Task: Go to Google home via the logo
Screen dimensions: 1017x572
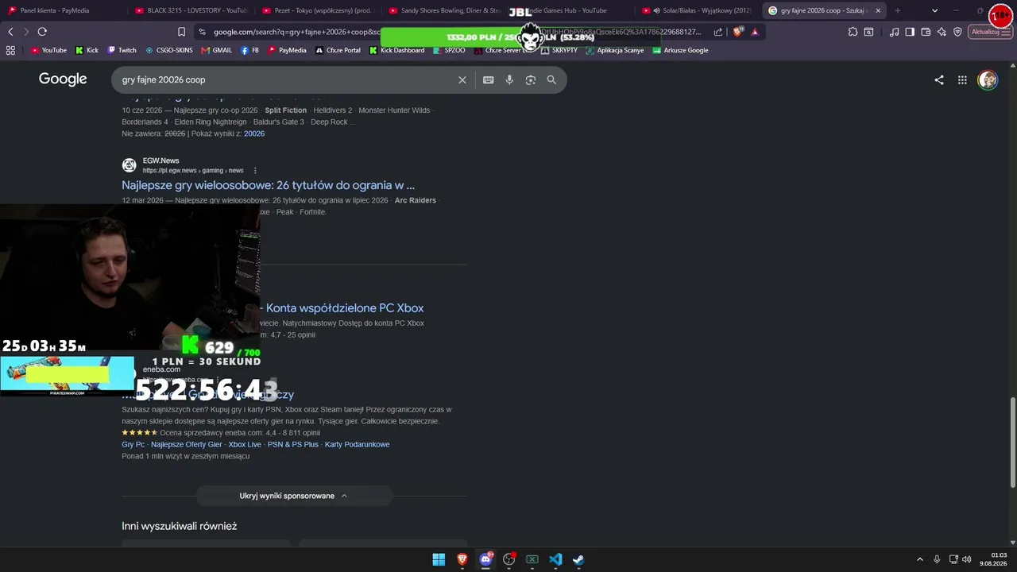Action: tap(63, 79)
